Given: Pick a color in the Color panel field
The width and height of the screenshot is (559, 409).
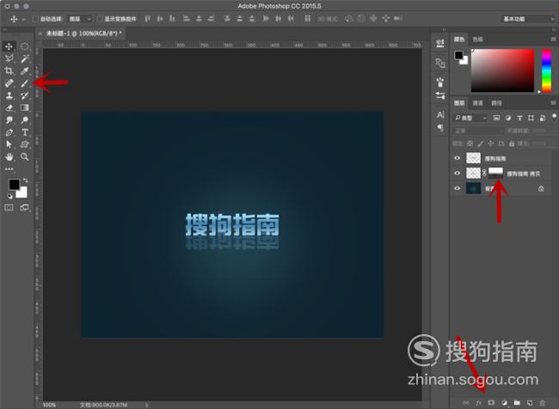Looking at the screenshot, I should 503,70.
